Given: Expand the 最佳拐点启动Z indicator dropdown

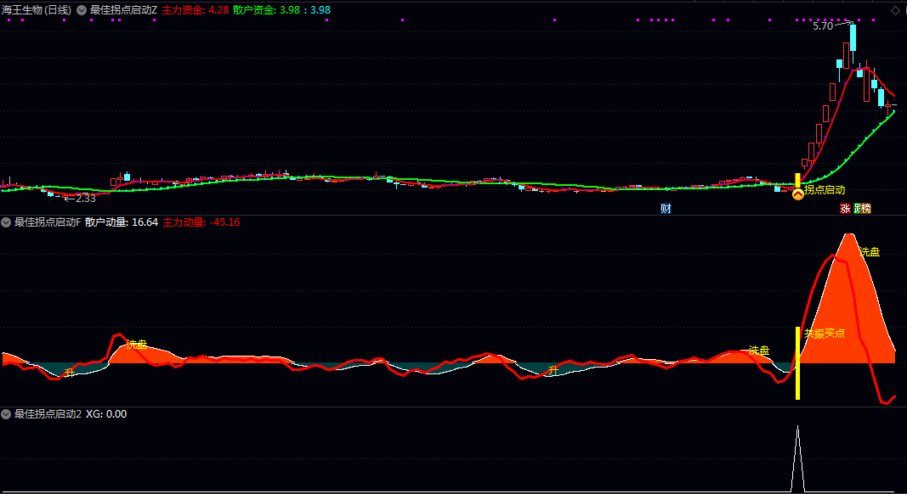Looking at the screenshot, I should coord(82,10).
